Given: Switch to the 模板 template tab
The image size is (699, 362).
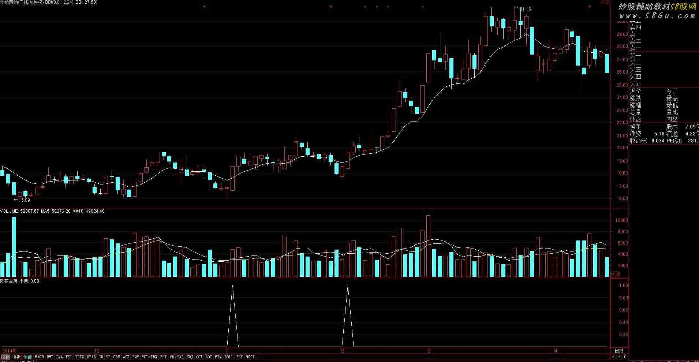Looking at the screenshot, I should [16, 357].
